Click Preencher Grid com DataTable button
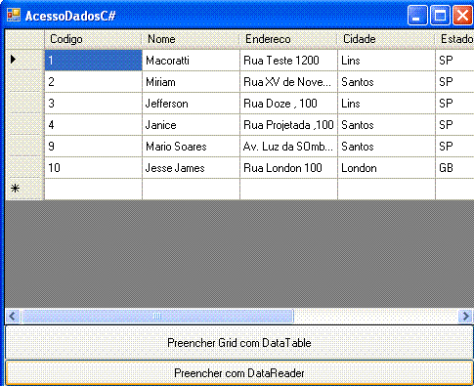Screen dimensions: 474x386 pos(239,342)
